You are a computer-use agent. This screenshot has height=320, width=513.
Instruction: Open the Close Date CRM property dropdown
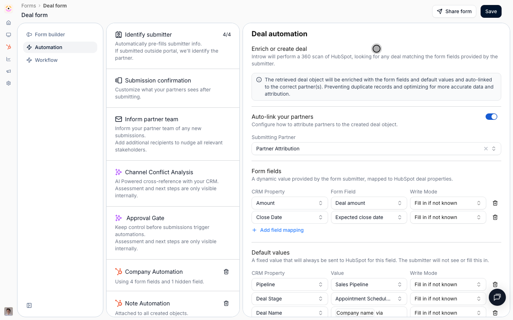pos(290,217)
